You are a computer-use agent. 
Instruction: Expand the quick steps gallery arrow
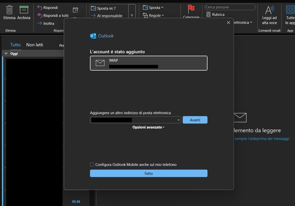tap(132, 16)
